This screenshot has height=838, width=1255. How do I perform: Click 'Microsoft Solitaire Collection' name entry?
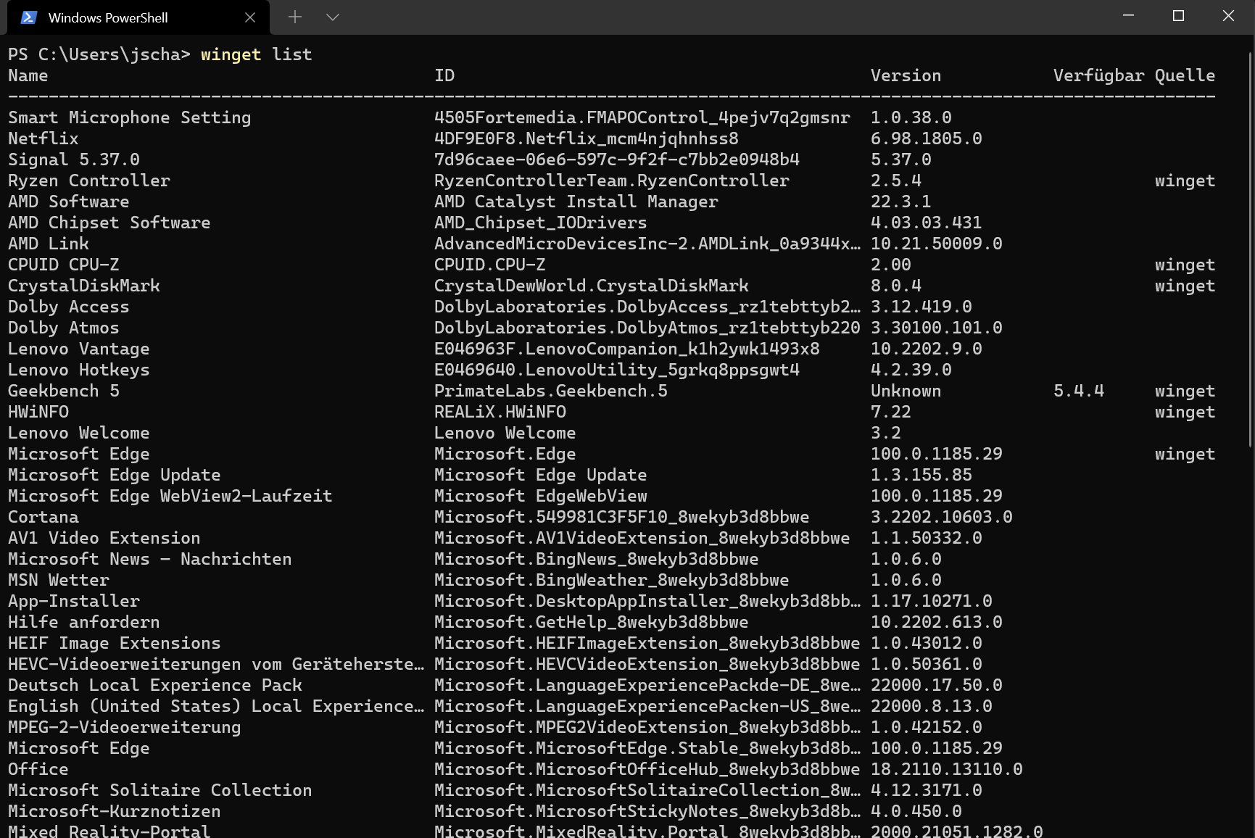[x=160, y=790]
